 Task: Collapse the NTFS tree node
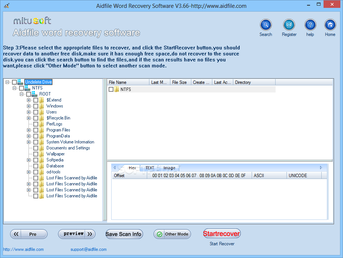click(15, 88)
